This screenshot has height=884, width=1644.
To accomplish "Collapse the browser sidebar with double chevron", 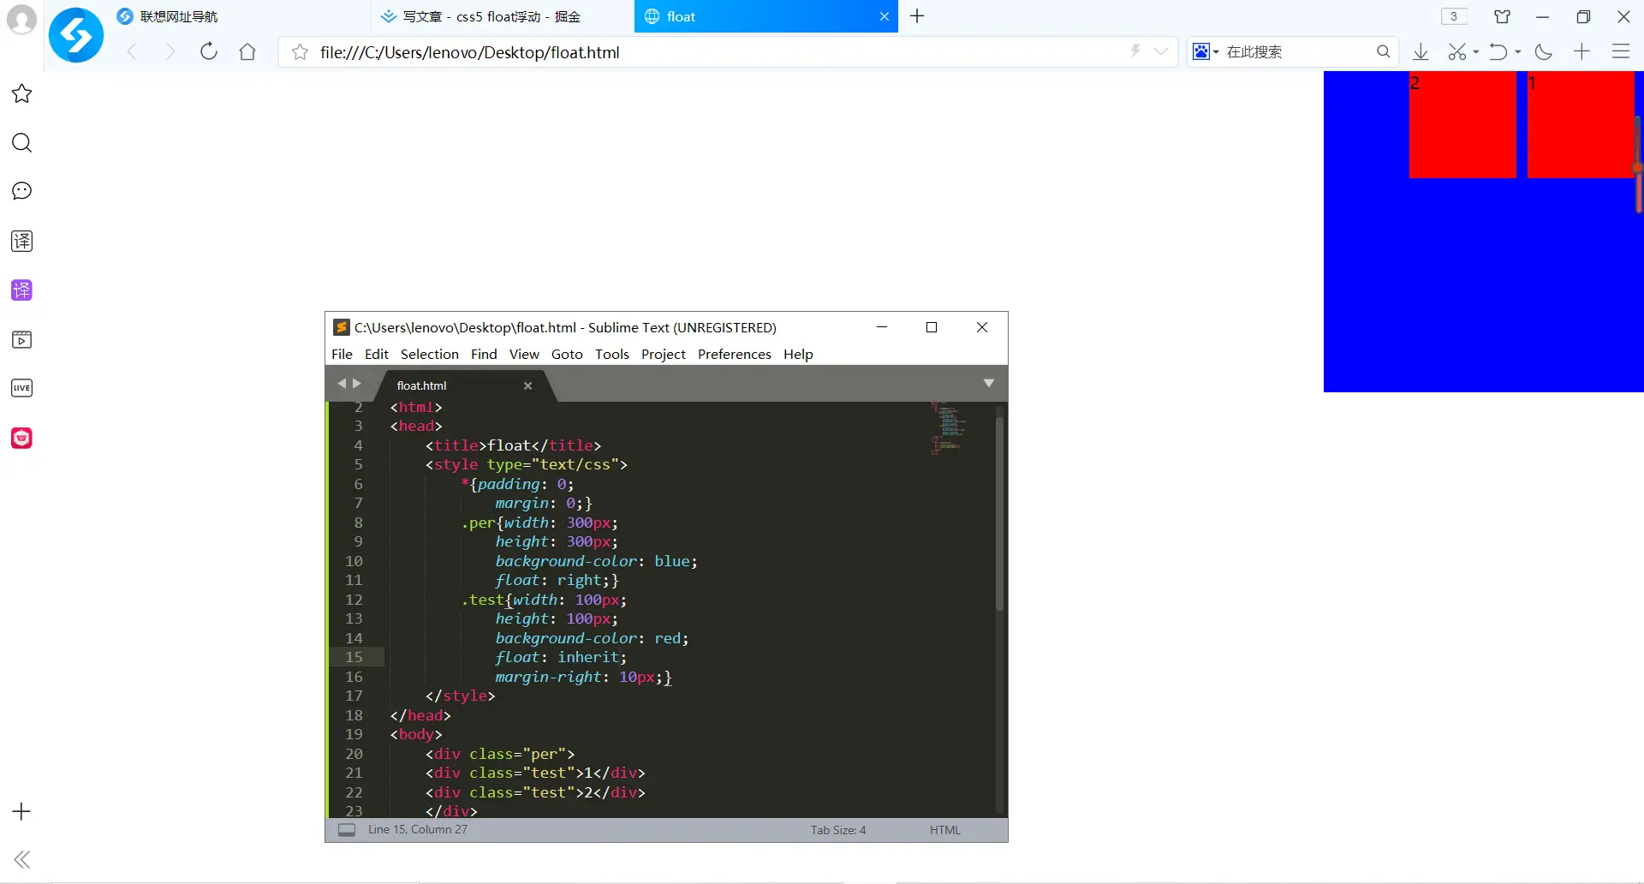I will 22,859.
